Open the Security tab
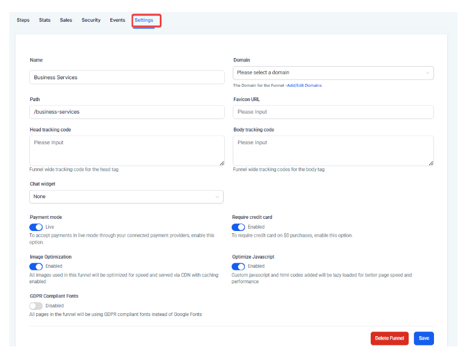This screenshot has height=362, width=469. tap(91, 20)
